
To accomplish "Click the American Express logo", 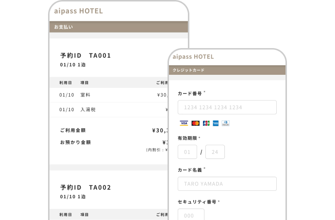I will 216,123.
